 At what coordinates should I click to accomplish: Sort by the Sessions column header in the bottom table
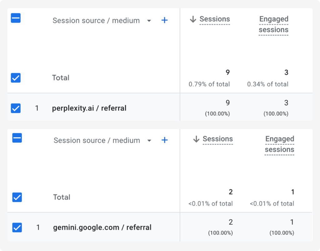pos(218,139)
